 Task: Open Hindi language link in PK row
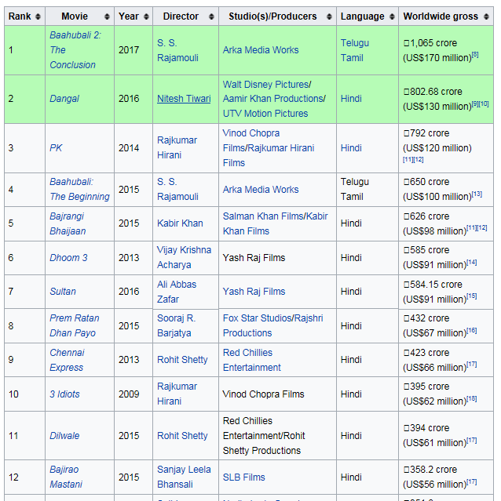(351, 148)
